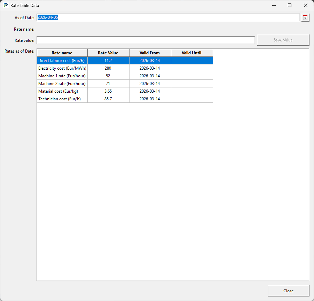Click the app icon in title bar
This screenshot has height=301, width=314.
(x=6, y=6)
